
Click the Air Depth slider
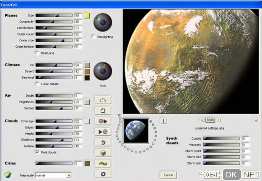54,95
